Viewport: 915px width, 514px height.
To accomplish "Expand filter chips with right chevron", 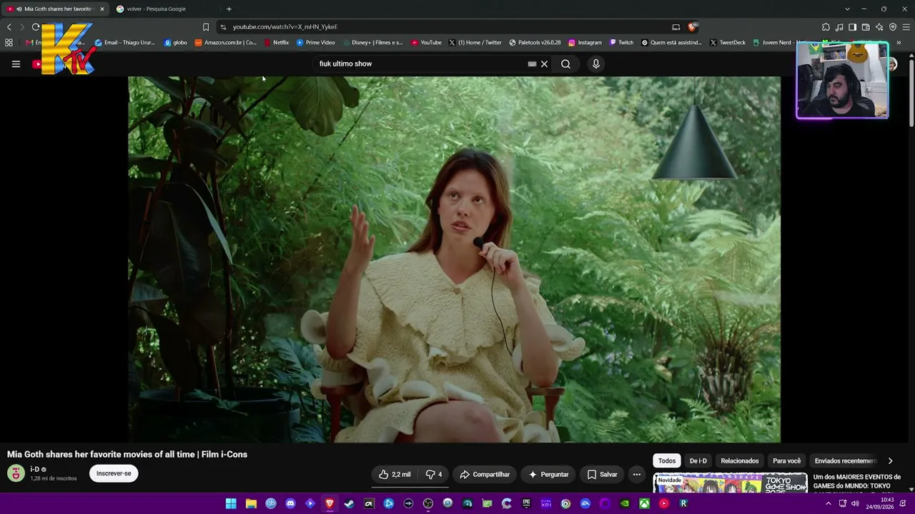I will point(890,460).
